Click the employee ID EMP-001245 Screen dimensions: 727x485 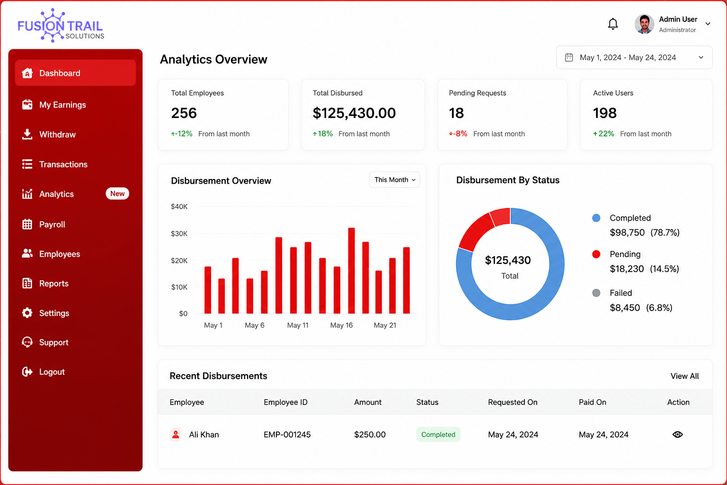[287, 434]
